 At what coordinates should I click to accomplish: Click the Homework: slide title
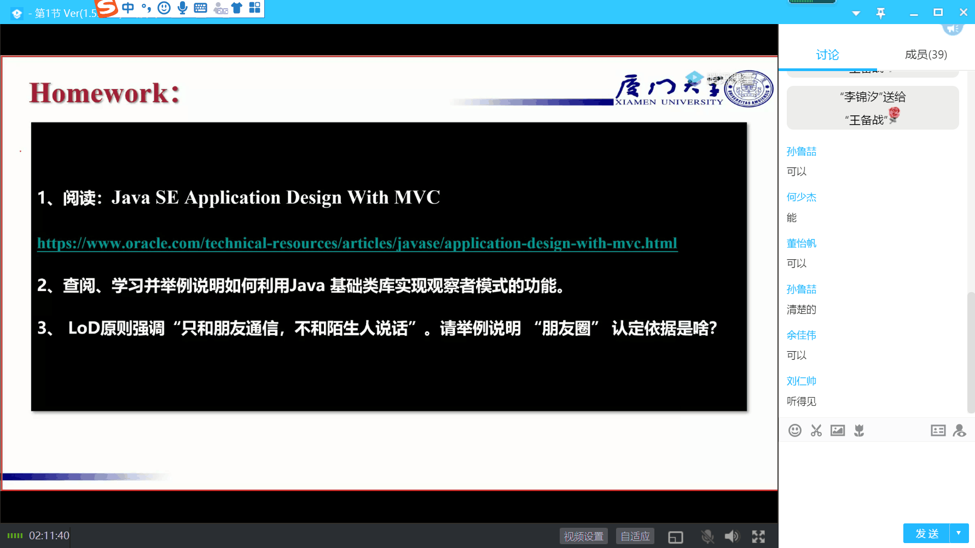105,93
